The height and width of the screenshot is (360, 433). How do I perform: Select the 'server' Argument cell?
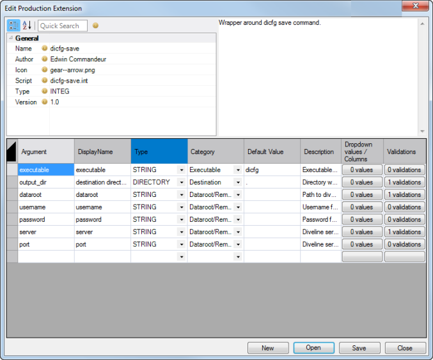point(46,232)
